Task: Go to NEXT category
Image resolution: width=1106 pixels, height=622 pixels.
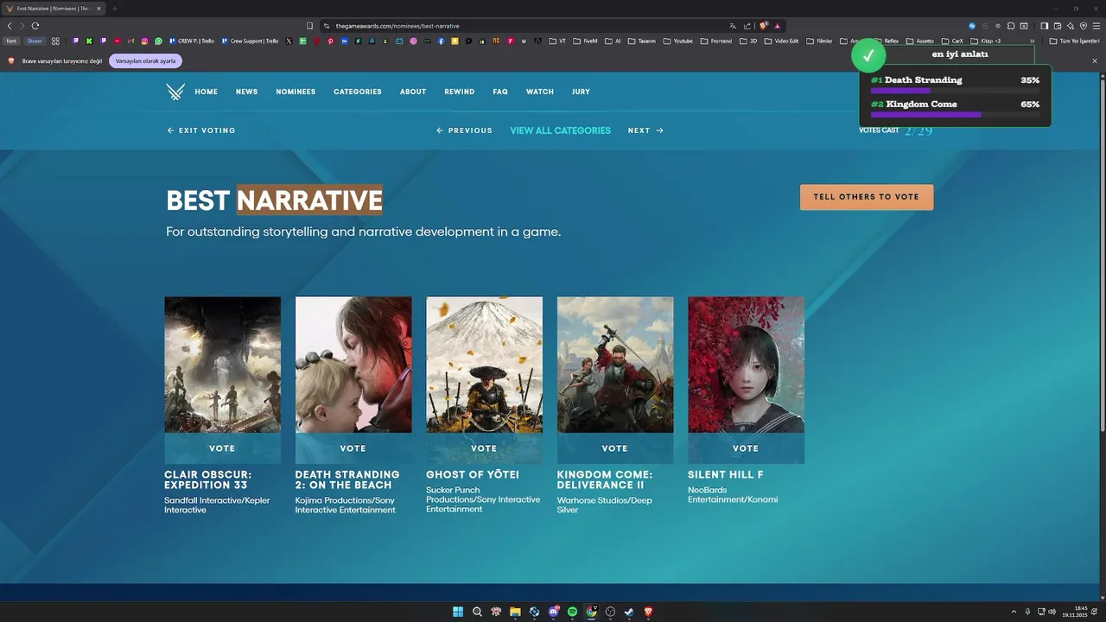Action: (x=645, y=130)
